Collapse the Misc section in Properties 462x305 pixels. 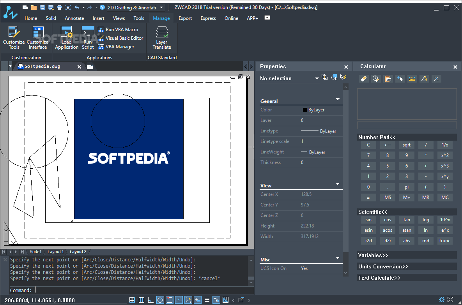point(338,258)
